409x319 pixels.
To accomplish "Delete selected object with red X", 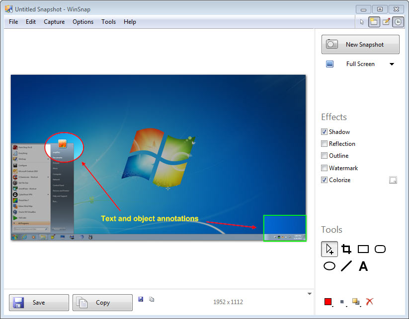I will click(x=370, y=302).
